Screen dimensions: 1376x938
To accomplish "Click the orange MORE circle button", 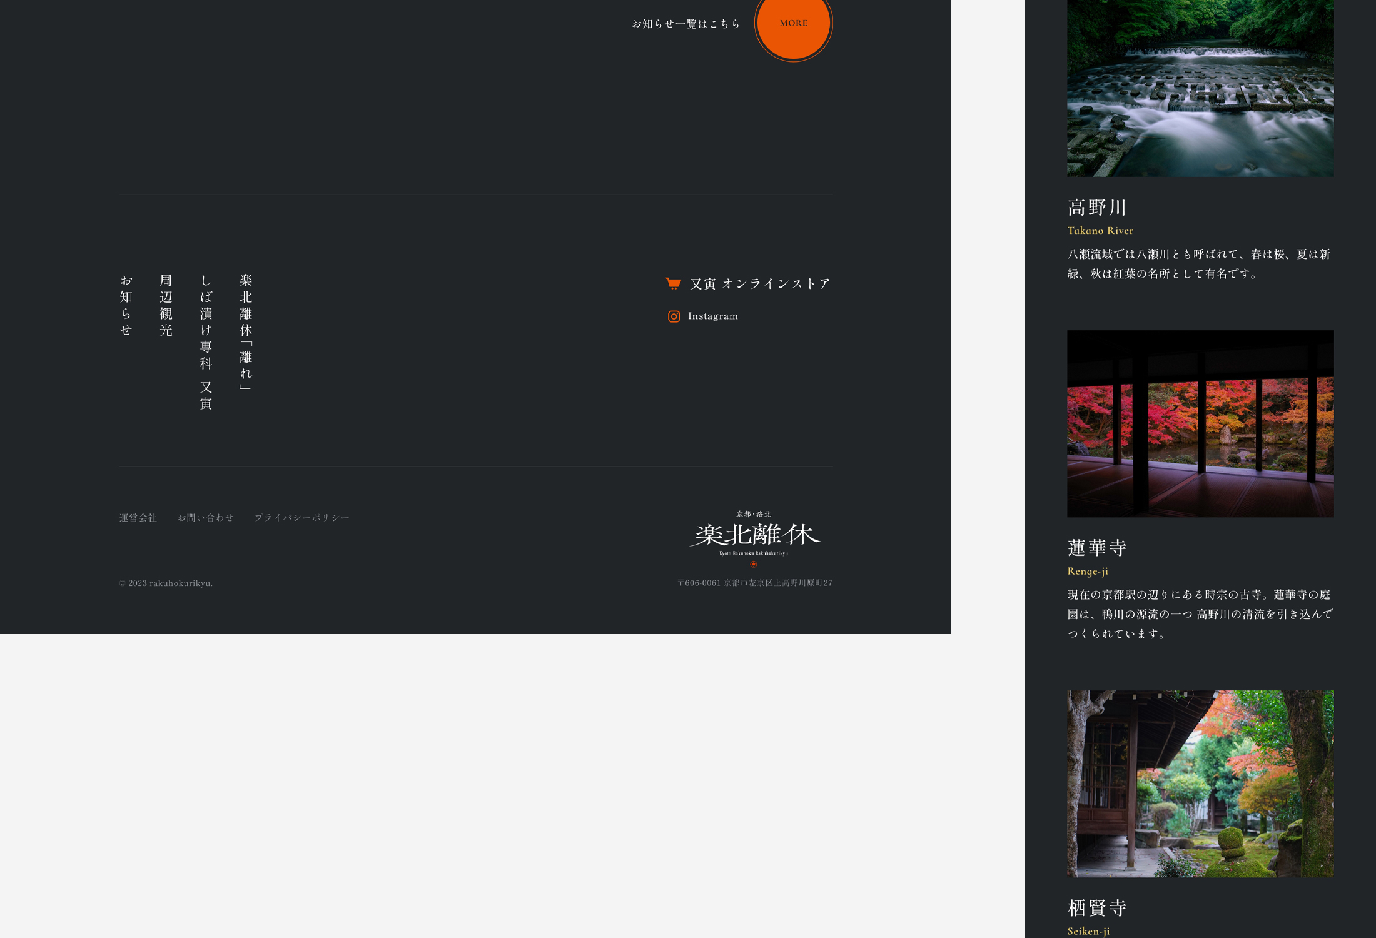I will [793, 23].
